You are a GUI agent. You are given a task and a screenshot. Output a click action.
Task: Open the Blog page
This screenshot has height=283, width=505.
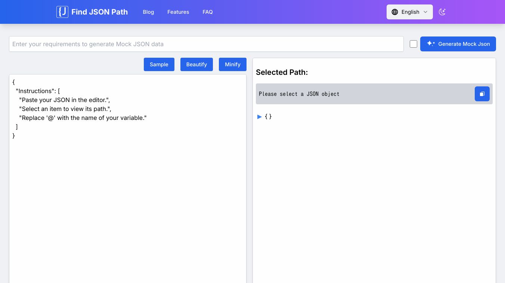pyautogui.click(x=148, y=12)
